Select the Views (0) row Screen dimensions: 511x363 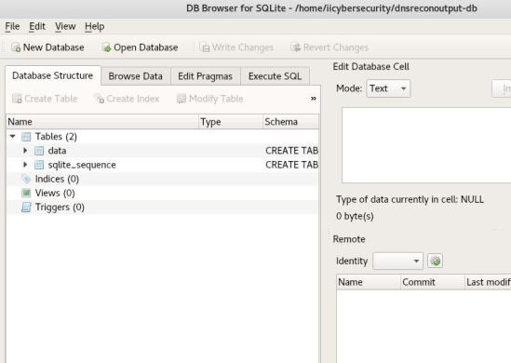(x=163, y=193)
